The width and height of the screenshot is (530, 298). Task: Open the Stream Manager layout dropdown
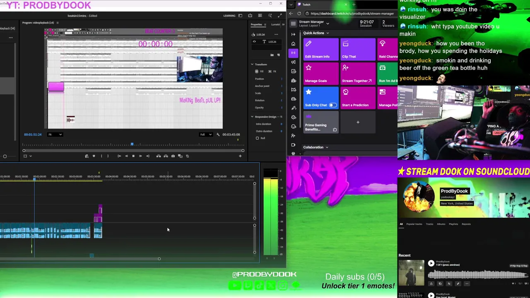click(x=328, y=24)
